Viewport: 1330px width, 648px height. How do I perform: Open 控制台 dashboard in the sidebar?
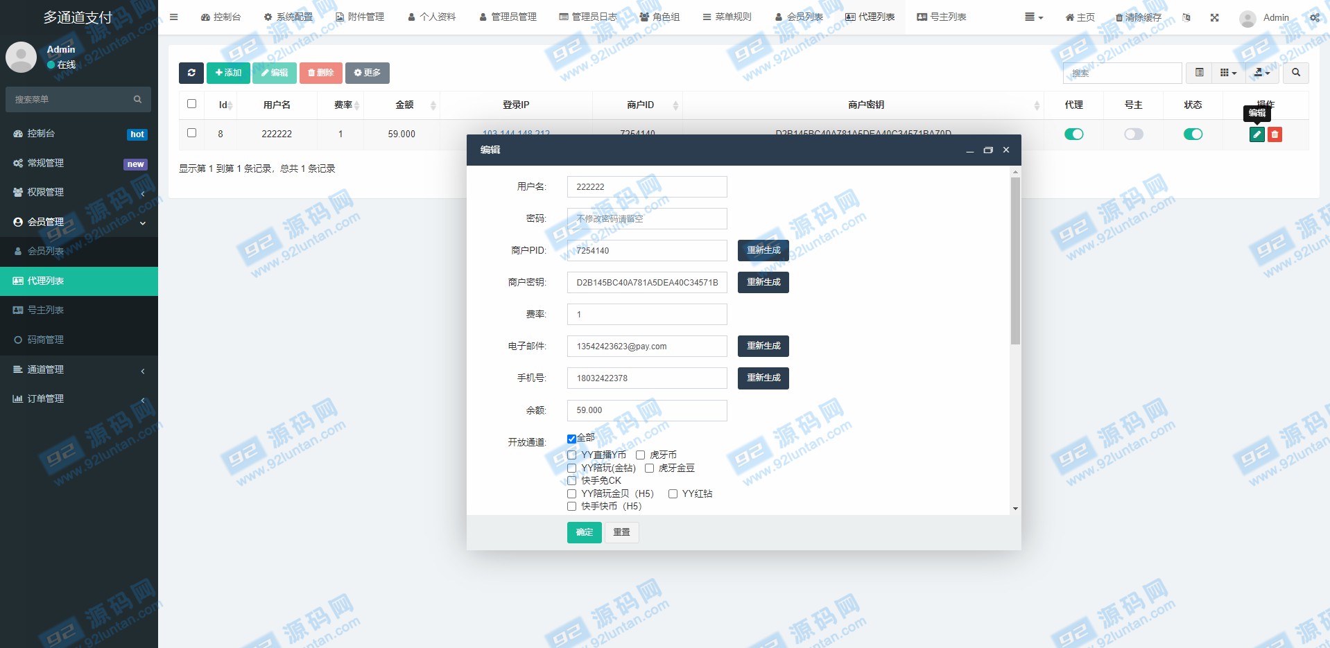(x=79, y=134)
